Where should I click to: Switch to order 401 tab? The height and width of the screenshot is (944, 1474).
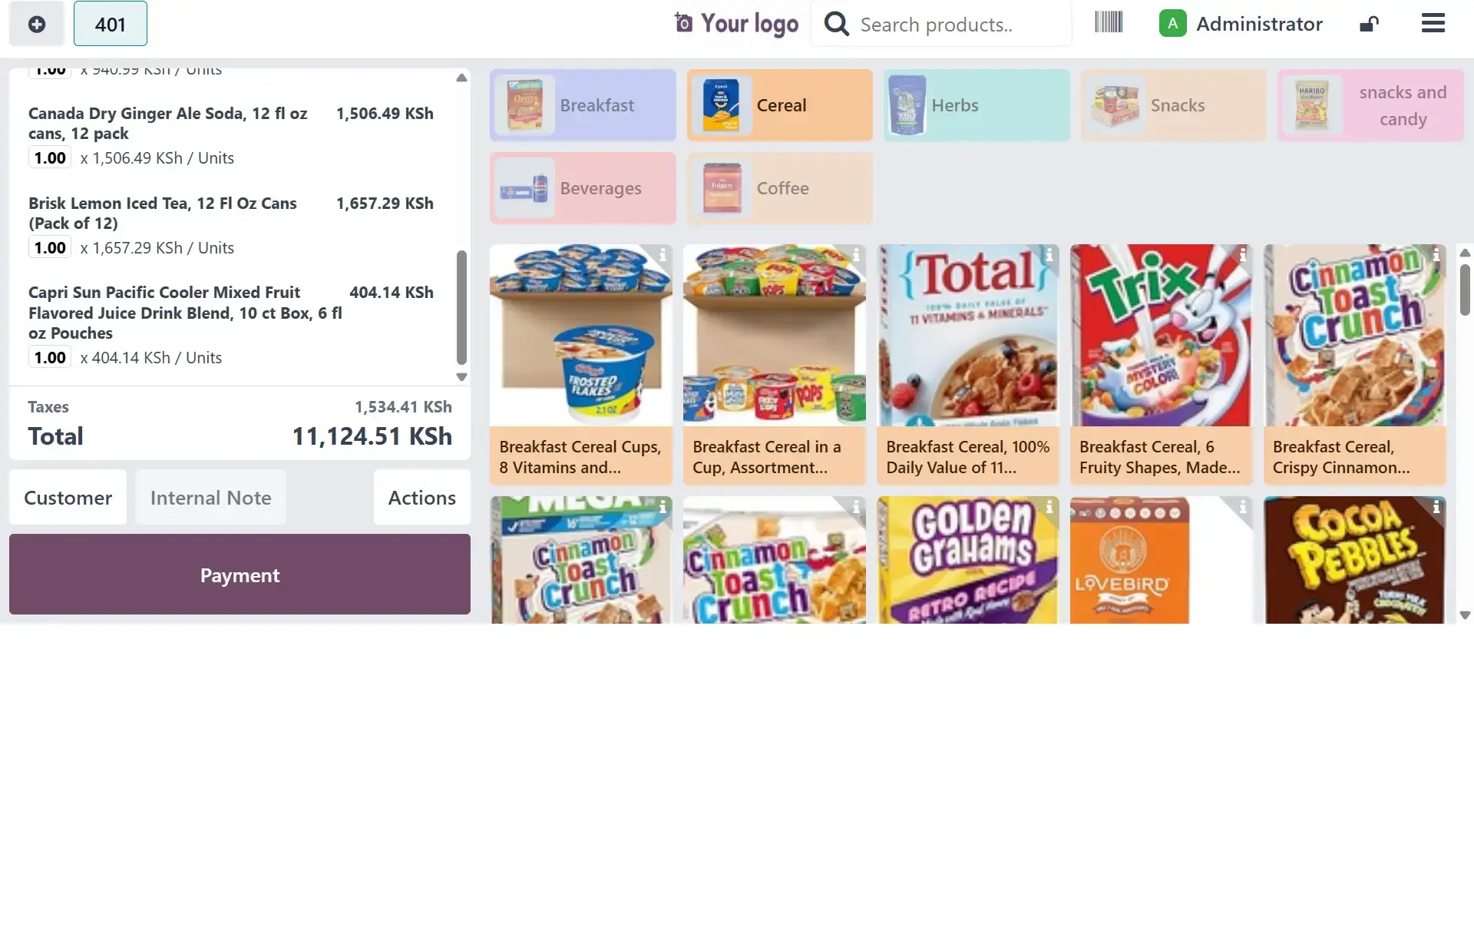[111, 25]
